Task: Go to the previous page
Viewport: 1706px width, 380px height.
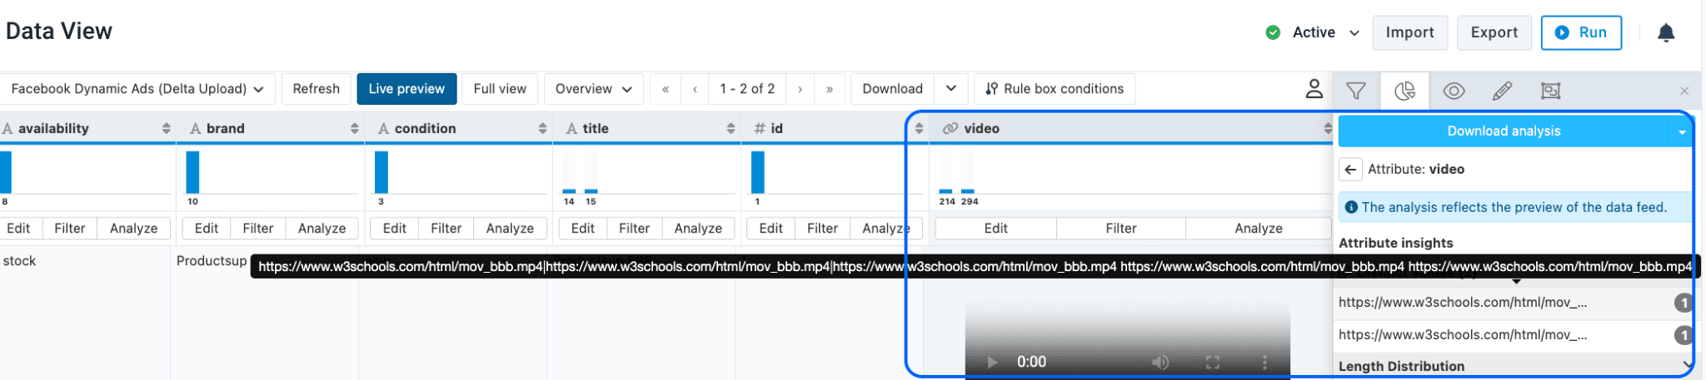Action: pyautogui.click(x=695, y=89)
